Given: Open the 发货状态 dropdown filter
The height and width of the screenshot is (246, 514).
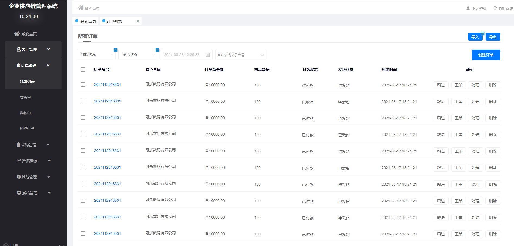Looking at the screenshot, I should (x=138, y=55).
